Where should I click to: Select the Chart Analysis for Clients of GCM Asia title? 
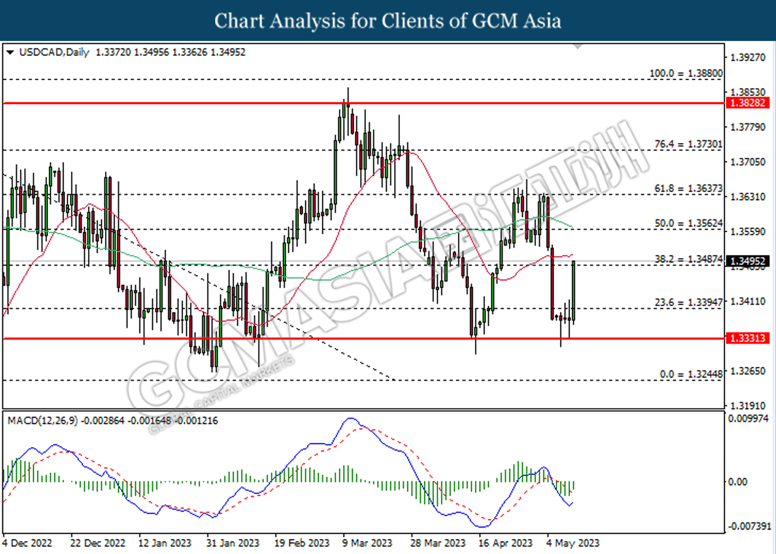pos(388,21)
